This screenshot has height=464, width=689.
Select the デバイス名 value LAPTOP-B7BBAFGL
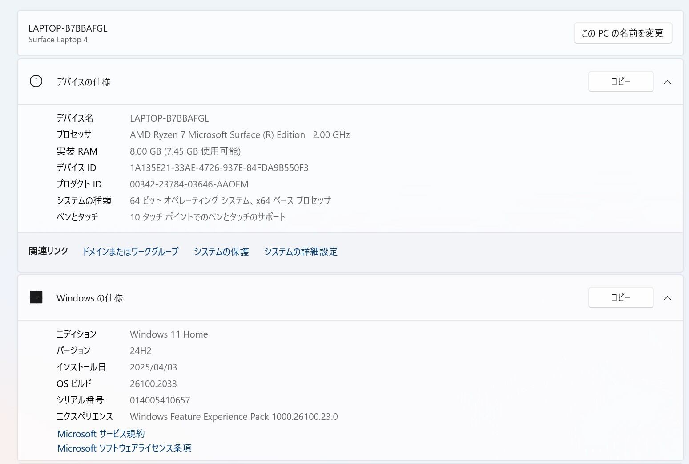[169, 118]
